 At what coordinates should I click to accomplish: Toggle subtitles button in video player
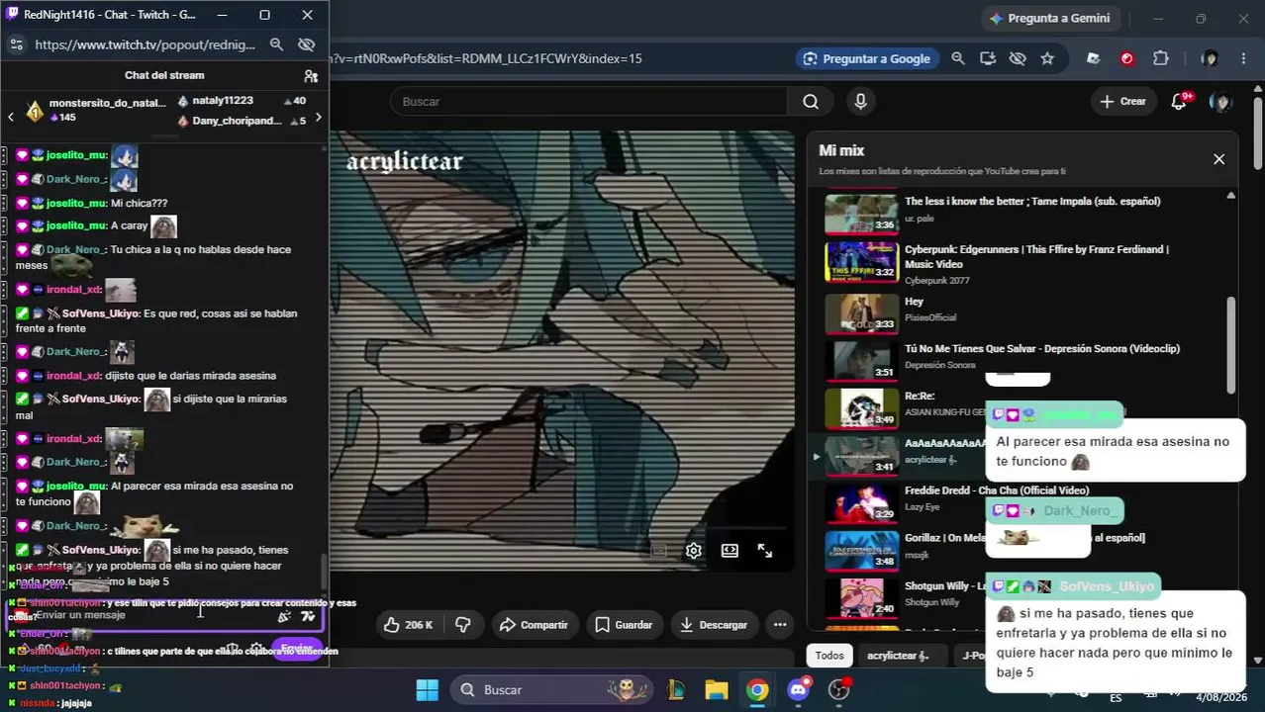click(658, 551)
